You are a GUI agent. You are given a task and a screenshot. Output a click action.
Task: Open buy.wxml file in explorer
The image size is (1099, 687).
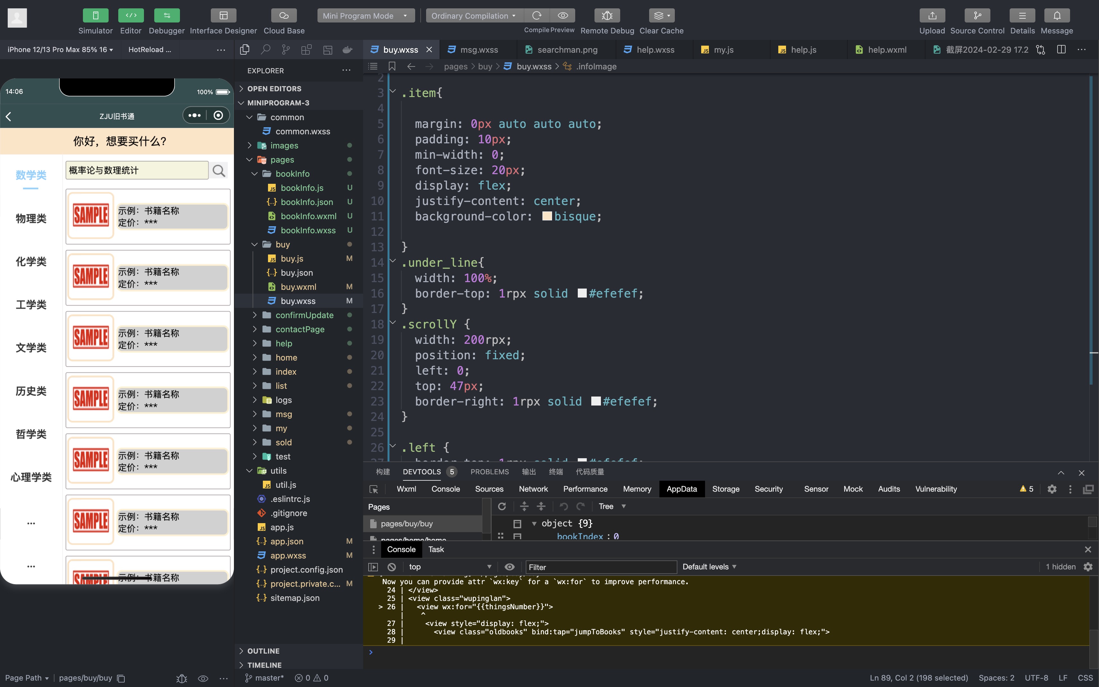click(x=298, y=287)
